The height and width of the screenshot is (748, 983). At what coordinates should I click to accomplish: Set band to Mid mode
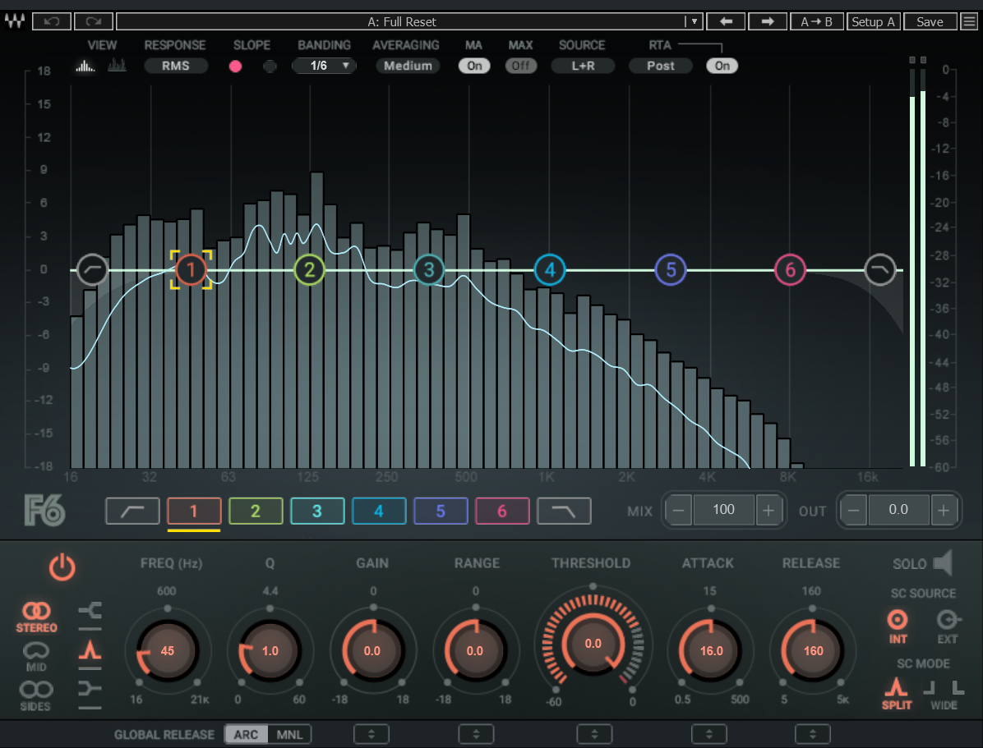[35, 657]
